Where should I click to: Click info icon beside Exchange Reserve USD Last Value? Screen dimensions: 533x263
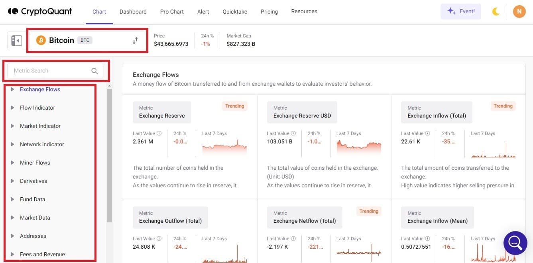[293, 133]
